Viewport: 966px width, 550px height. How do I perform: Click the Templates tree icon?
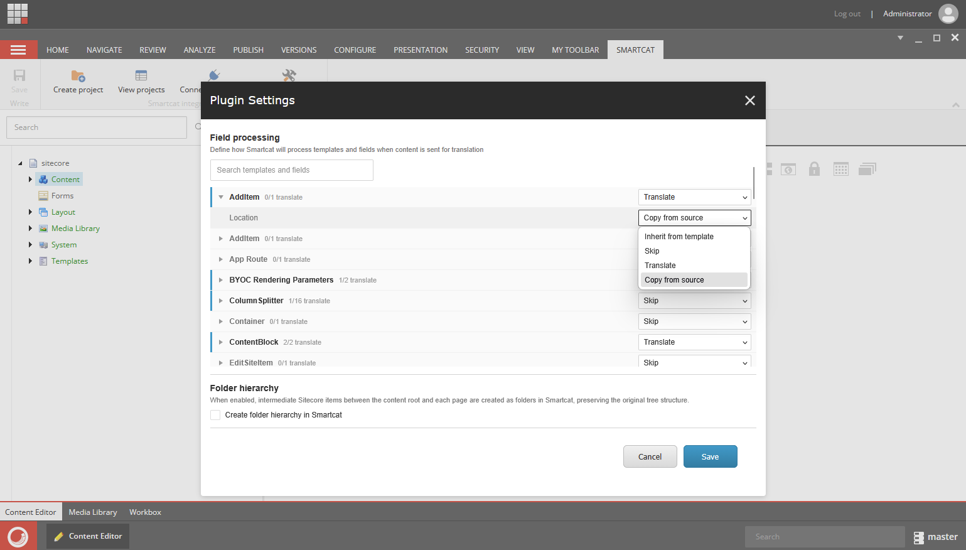coord(43,261)
